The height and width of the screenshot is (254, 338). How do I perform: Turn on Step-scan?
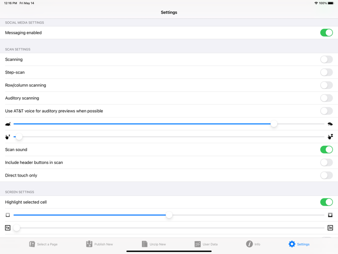(326, 73)
